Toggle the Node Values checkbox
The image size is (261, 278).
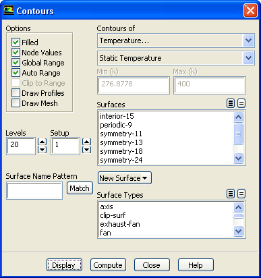pyautogui.click(x=16, y=53)
